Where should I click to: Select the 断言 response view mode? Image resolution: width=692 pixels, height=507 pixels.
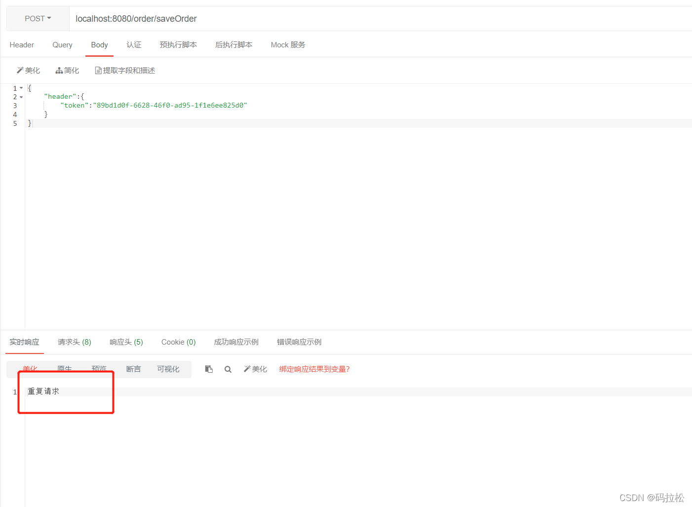[x=133, y=369]
